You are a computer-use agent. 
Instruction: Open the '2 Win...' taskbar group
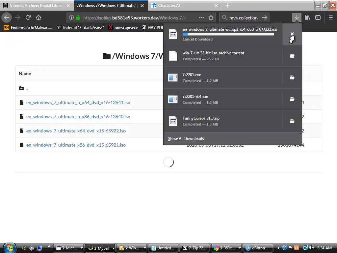click(x=132, y=248)
